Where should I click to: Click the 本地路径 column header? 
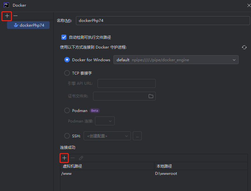click(x=201, y=166)
